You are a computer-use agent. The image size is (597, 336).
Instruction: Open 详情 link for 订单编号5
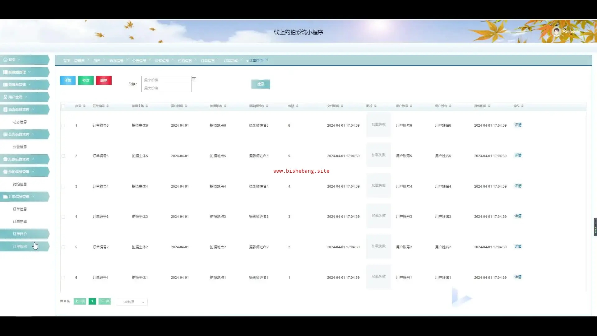click(x=518, y=156)
